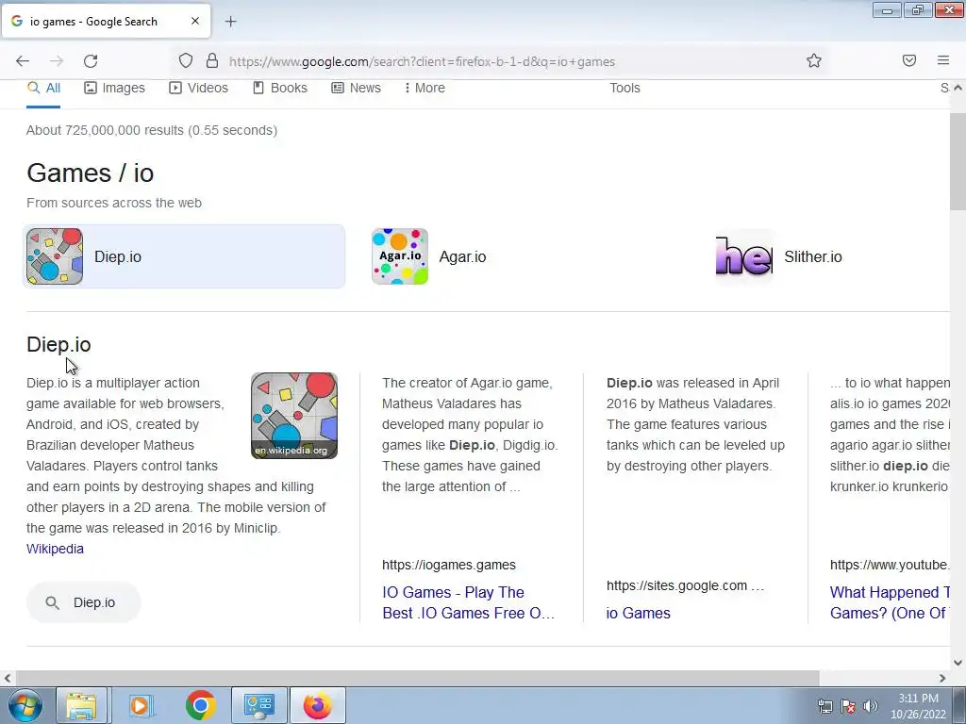Viewport: 966px width, 724px height.
Task: Click the https://iogames.games URL text
Action: [448, 565]
